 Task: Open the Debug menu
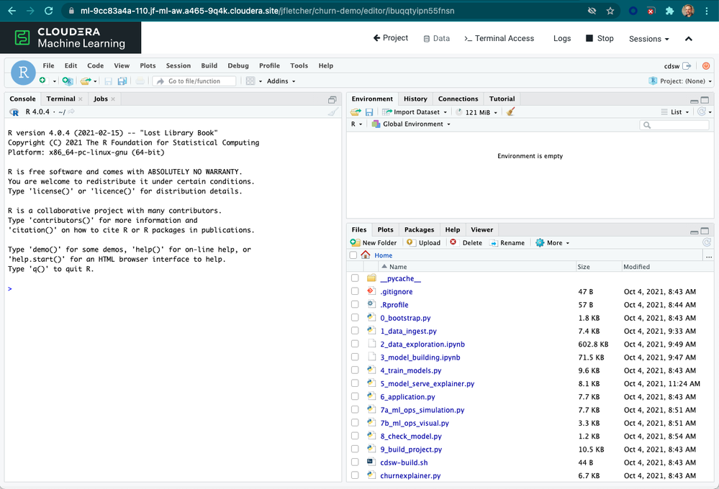238,65
